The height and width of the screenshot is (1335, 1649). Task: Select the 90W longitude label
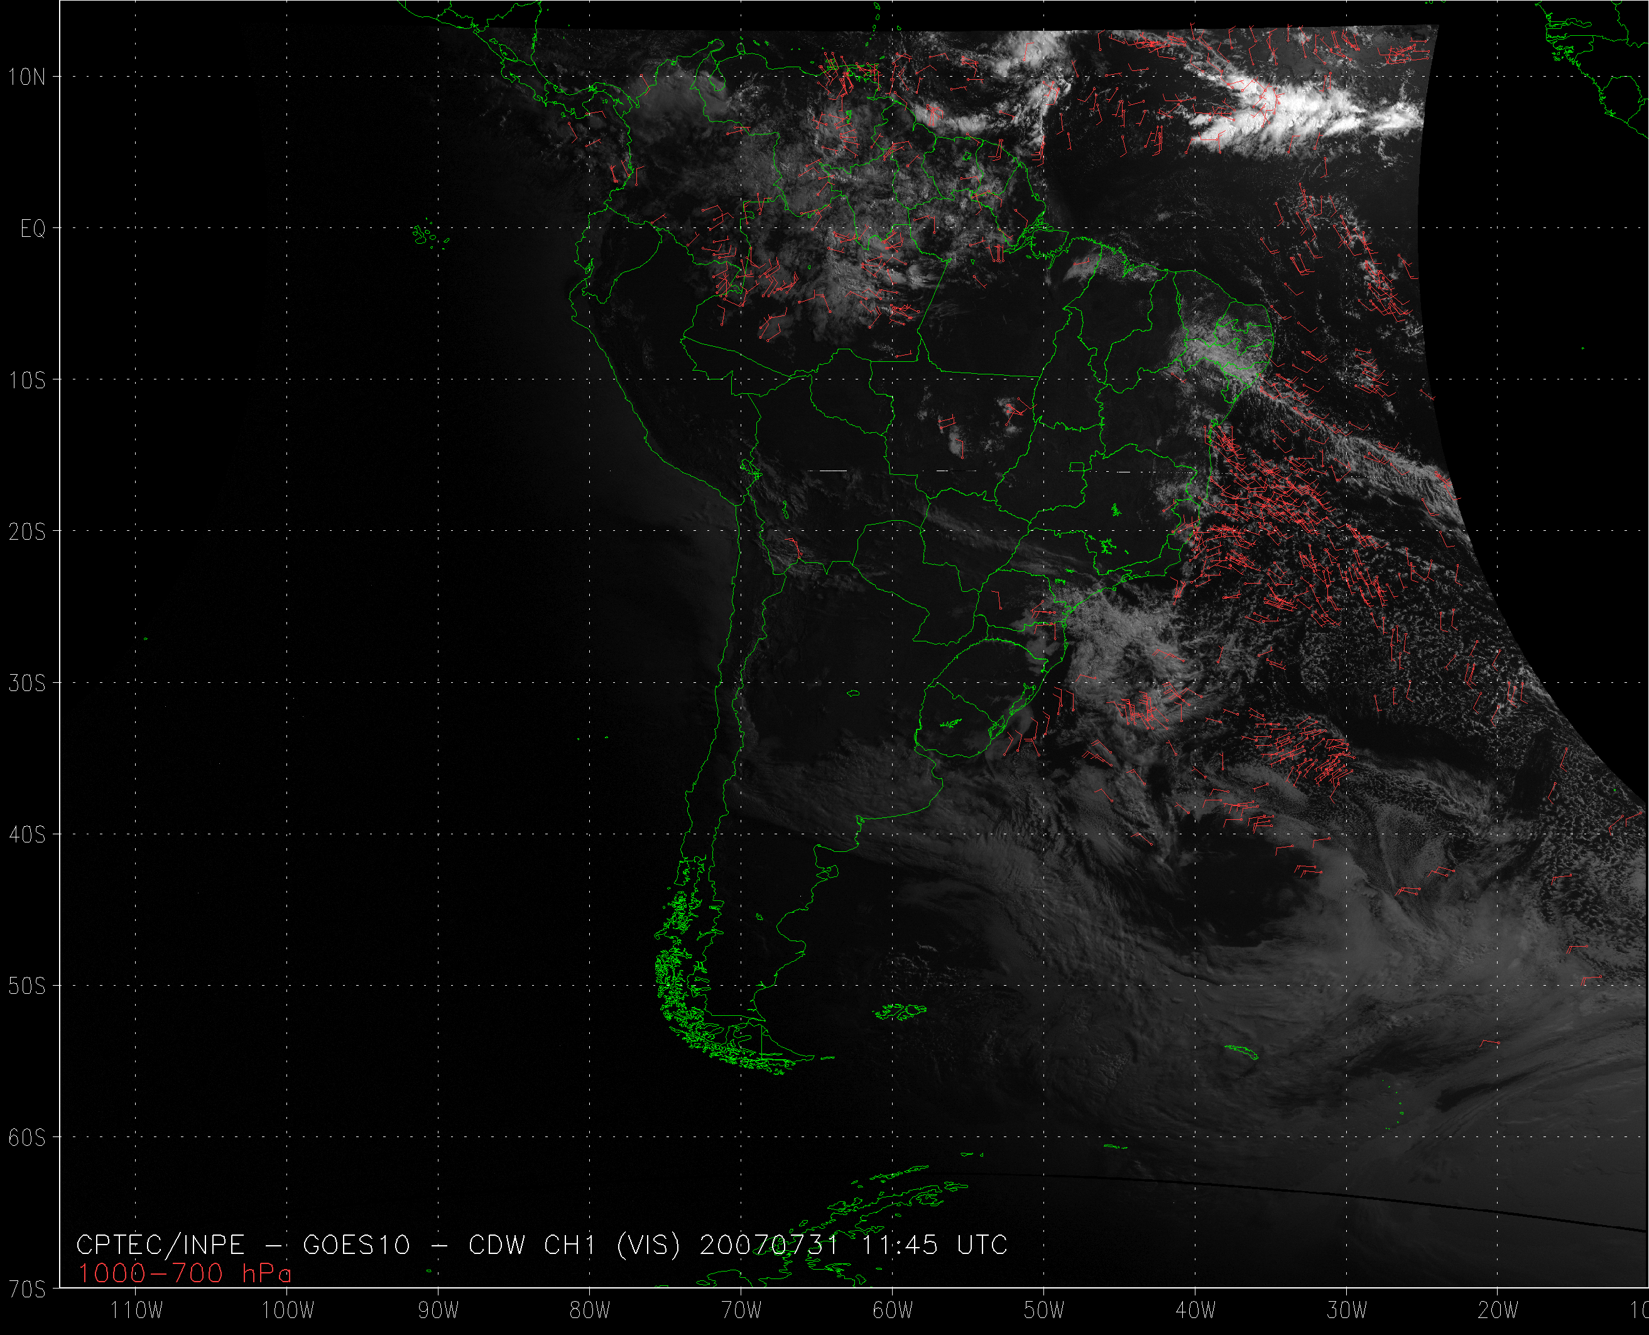pos(438,1310)
